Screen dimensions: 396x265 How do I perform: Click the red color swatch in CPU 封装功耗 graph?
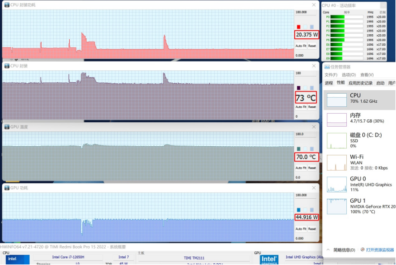298,27
